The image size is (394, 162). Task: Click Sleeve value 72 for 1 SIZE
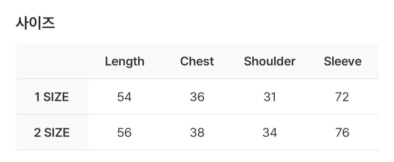[342, 97]
